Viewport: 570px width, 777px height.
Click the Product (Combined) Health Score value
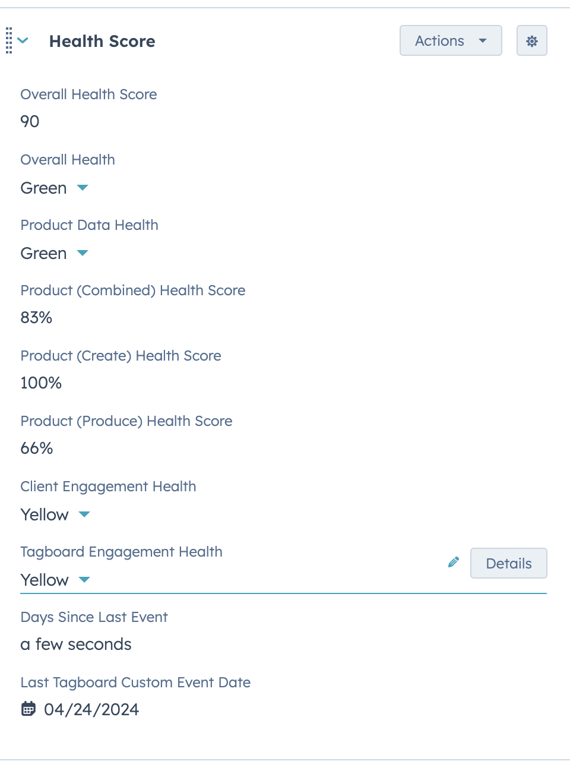(36, 317)
